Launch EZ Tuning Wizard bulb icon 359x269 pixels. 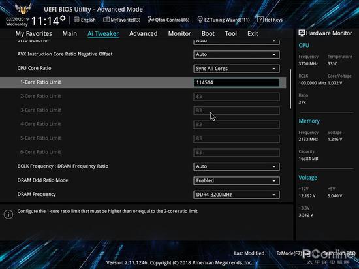click(x=200, y=20)
